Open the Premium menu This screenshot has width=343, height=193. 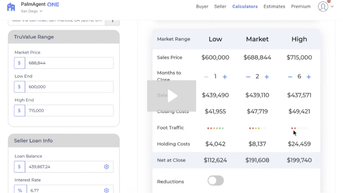point(301,6)
